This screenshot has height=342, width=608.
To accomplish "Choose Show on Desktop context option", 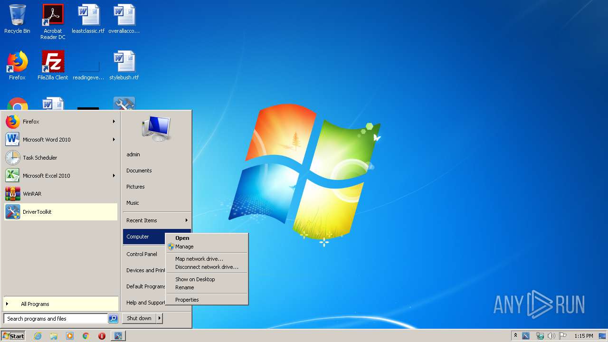I will [207, 279].
